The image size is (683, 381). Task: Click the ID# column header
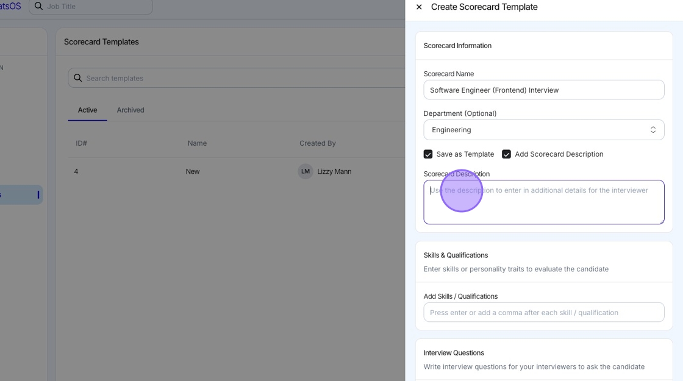pyautogui.click(x=81, y=143)
